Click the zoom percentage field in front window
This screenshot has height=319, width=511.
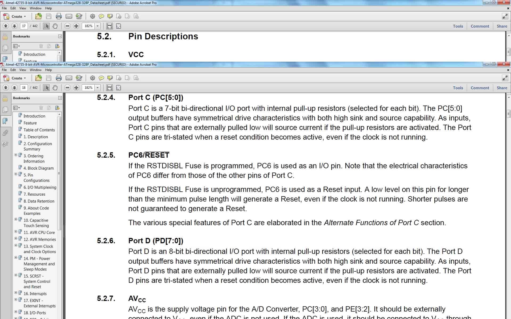tap(89, 87)
